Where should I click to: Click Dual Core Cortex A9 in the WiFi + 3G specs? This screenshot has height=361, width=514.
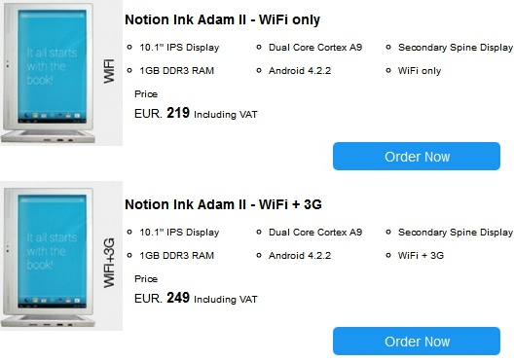coord(315,233)
